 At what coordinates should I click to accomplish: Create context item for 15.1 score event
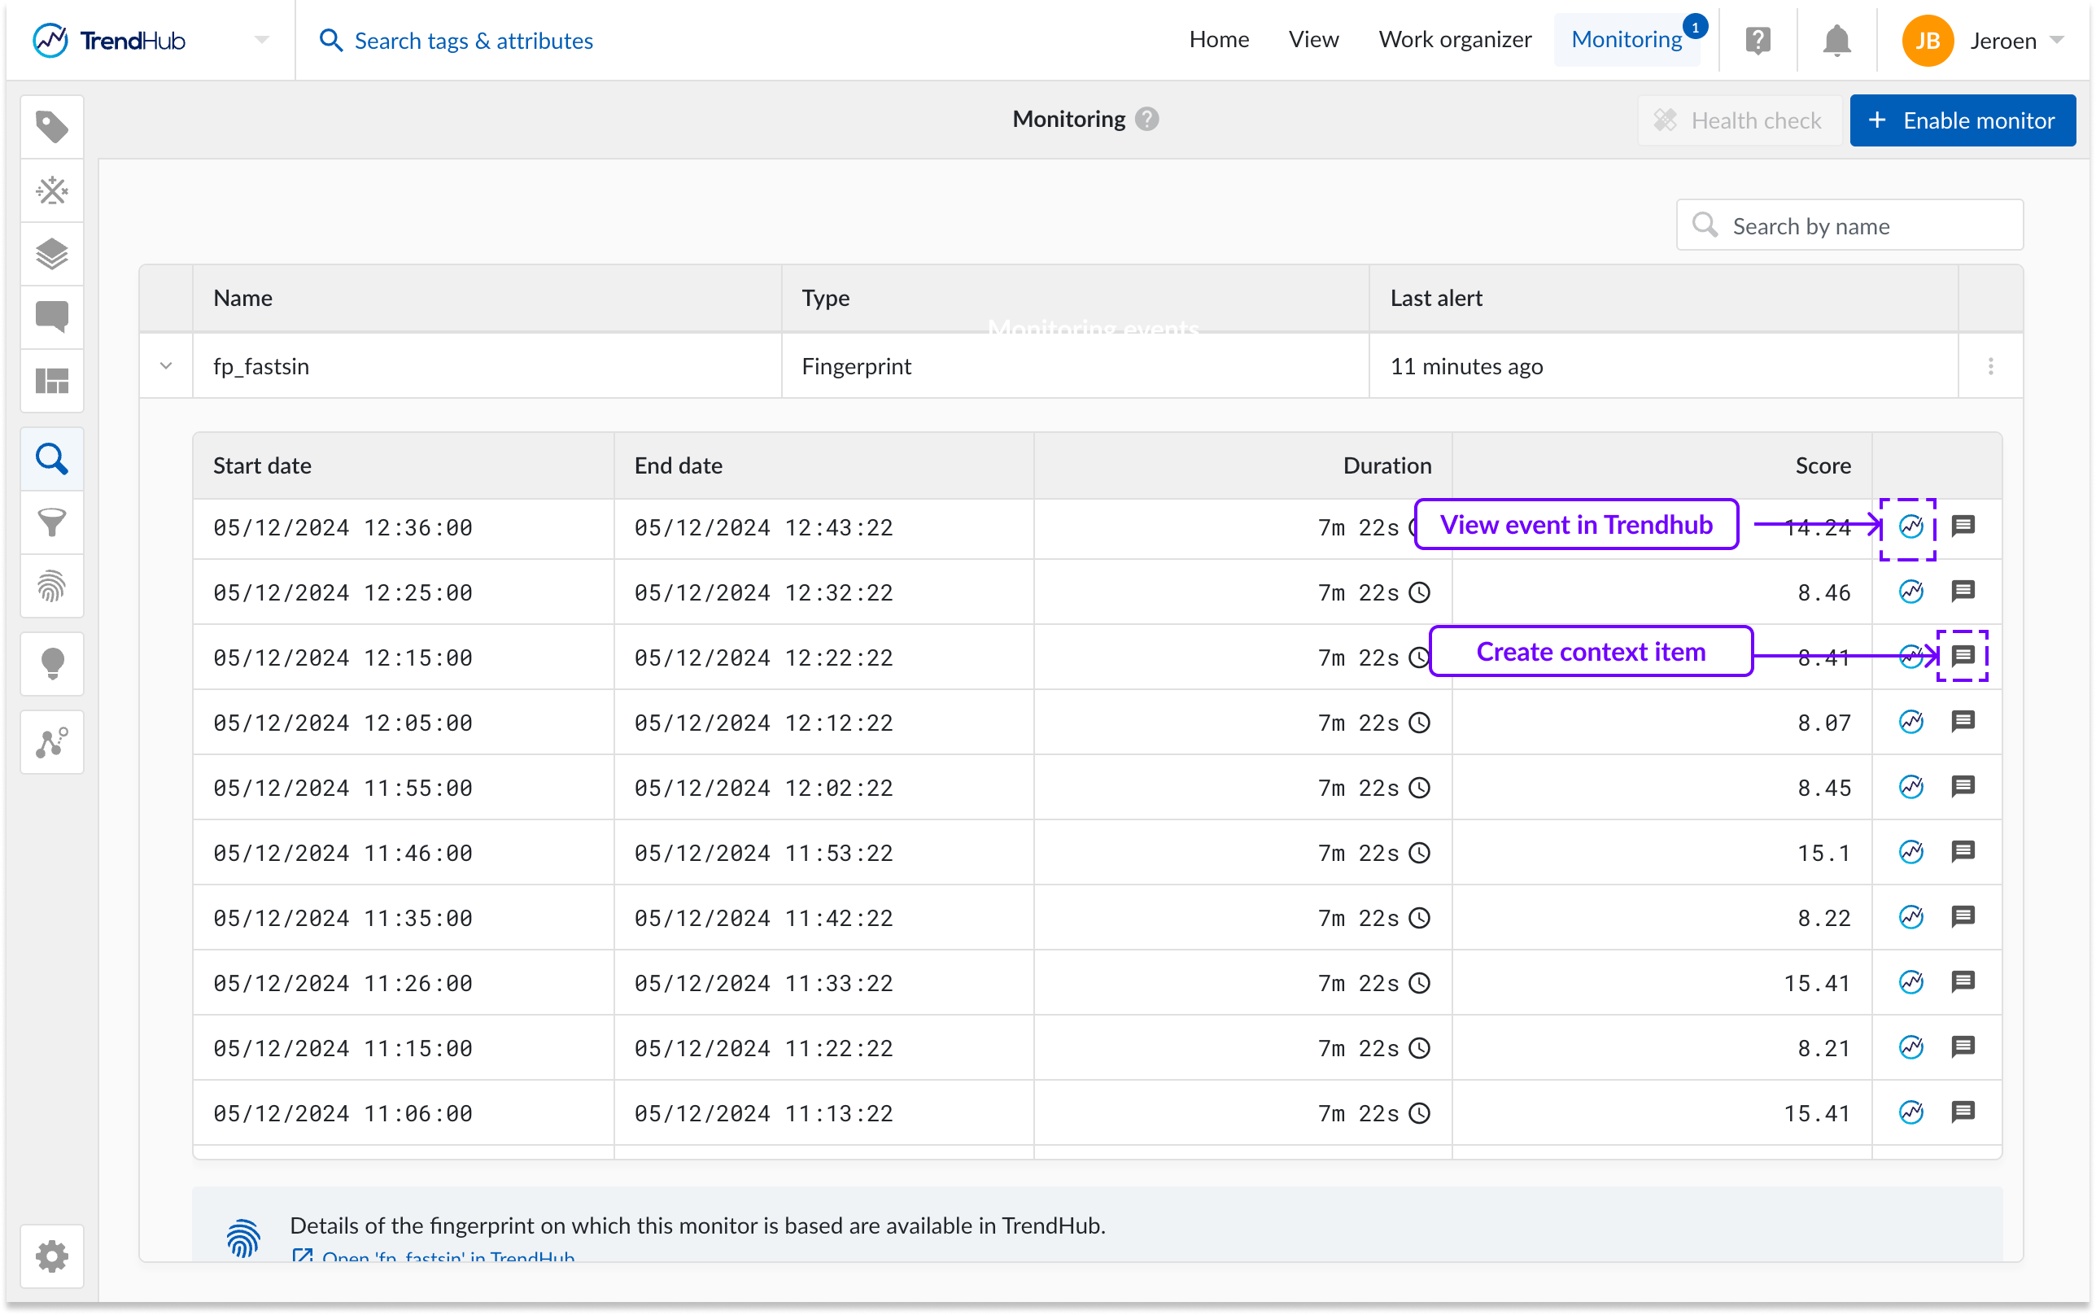tap(1963, 851)
